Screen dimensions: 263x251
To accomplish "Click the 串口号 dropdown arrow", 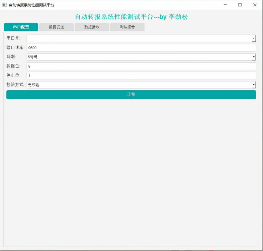I will pyautogui.click(x=254, y=38).
